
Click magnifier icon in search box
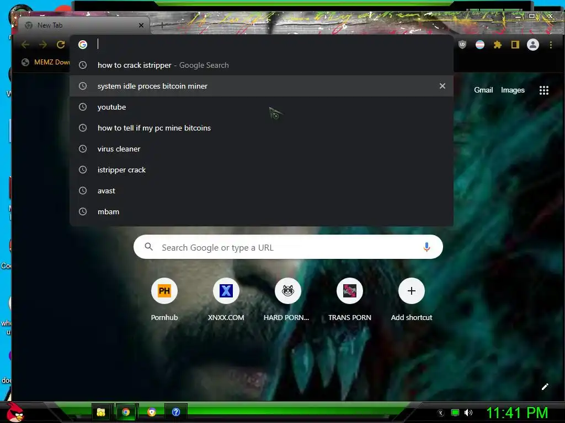[148, 247]
